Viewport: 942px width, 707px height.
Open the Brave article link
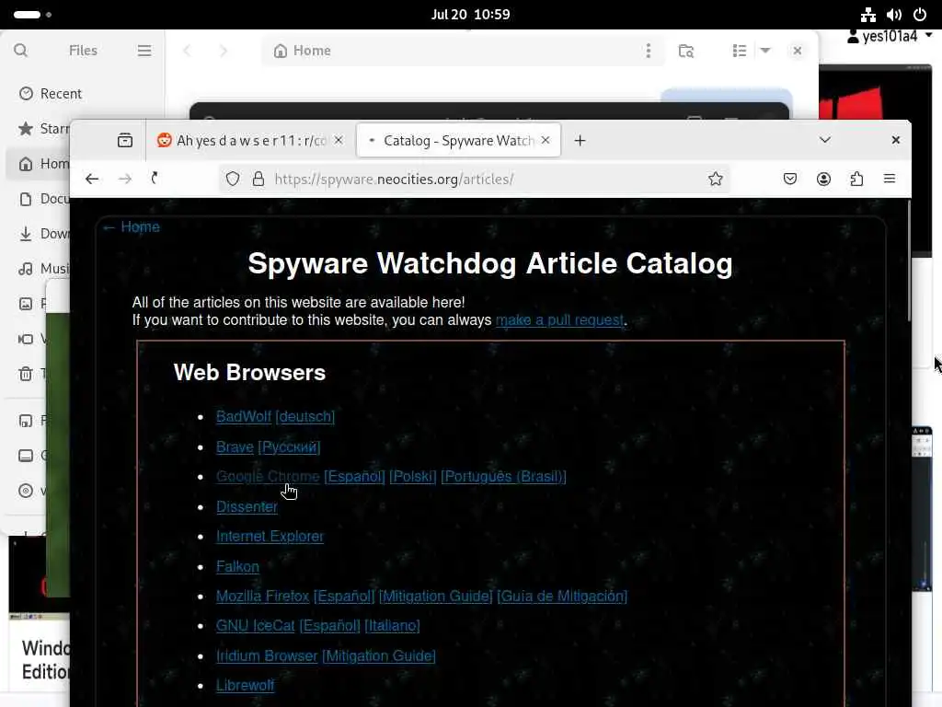tap(235, 446)
